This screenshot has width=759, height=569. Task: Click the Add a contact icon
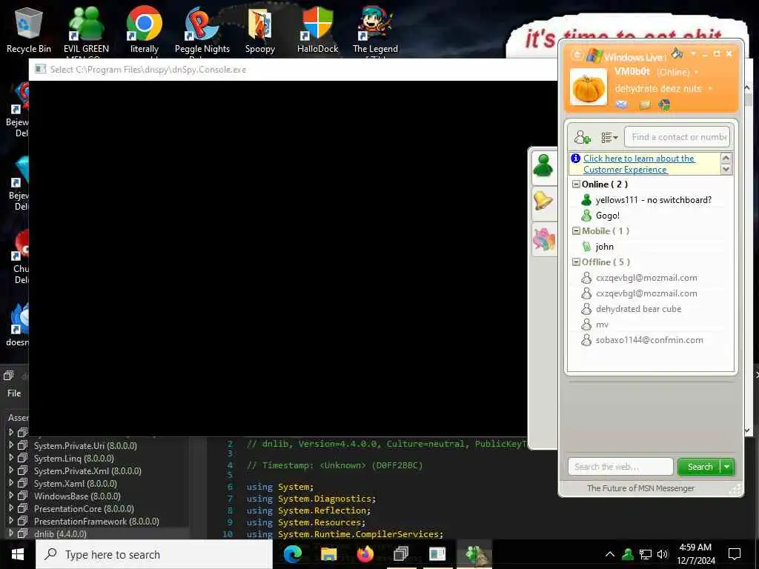pyautogui.click(x=582, y=137)
